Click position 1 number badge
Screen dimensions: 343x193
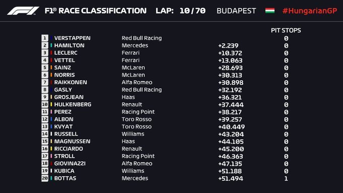[x=44, y=38]
